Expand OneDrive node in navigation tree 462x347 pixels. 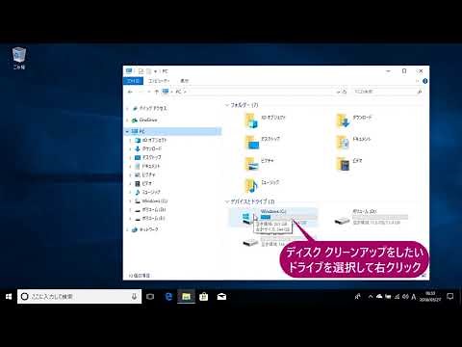tap(128, 120)
